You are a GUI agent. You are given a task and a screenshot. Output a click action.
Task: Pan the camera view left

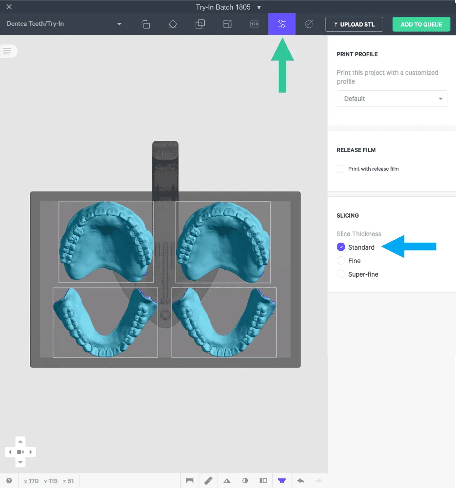(10, 452)
